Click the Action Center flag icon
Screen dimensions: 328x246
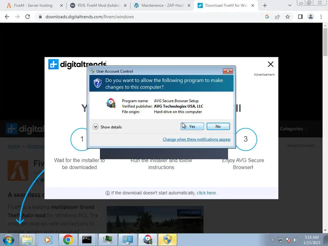pyautogui.click(x=288, y=240)
